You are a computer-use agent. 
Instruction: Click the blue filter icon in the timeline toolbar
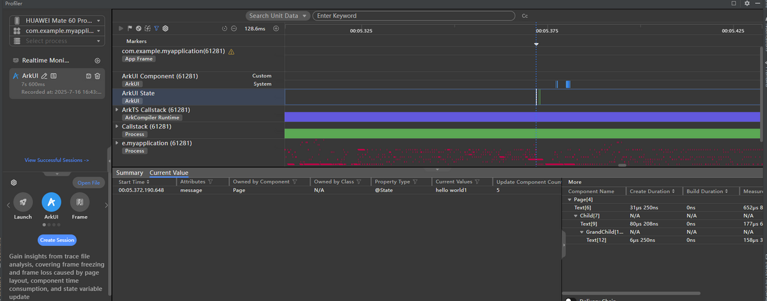pyautogui.click(x=156, y=28)
